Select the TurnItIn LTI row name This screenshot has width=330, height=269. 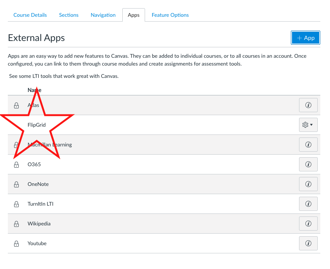40,204
